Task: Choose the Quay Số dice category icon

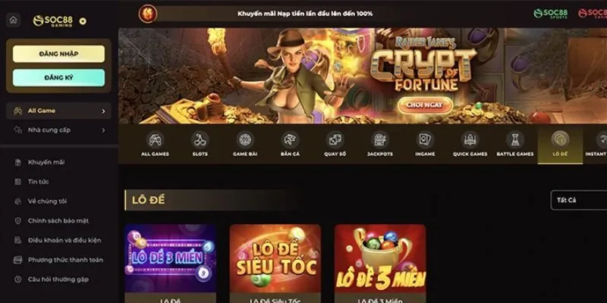Action: tap(335, 139)
